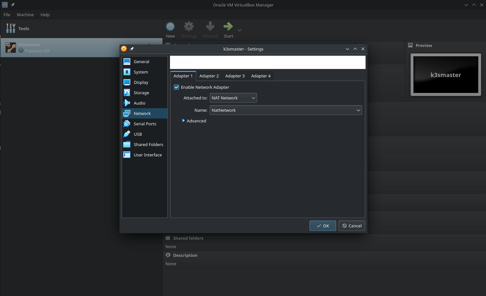
Task: Open the NatNetwork Name dropdown
Action: click(286, 110)
